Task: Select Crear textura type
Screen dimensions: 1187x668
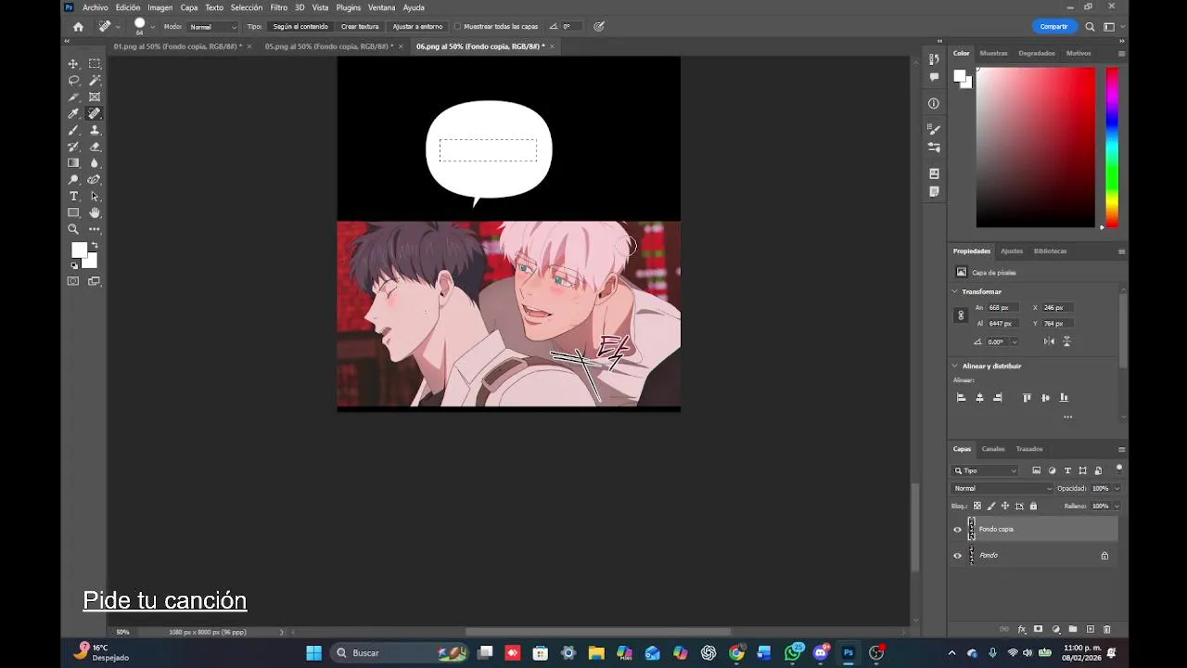Action: pyautogui.click(x=360, y=27)
